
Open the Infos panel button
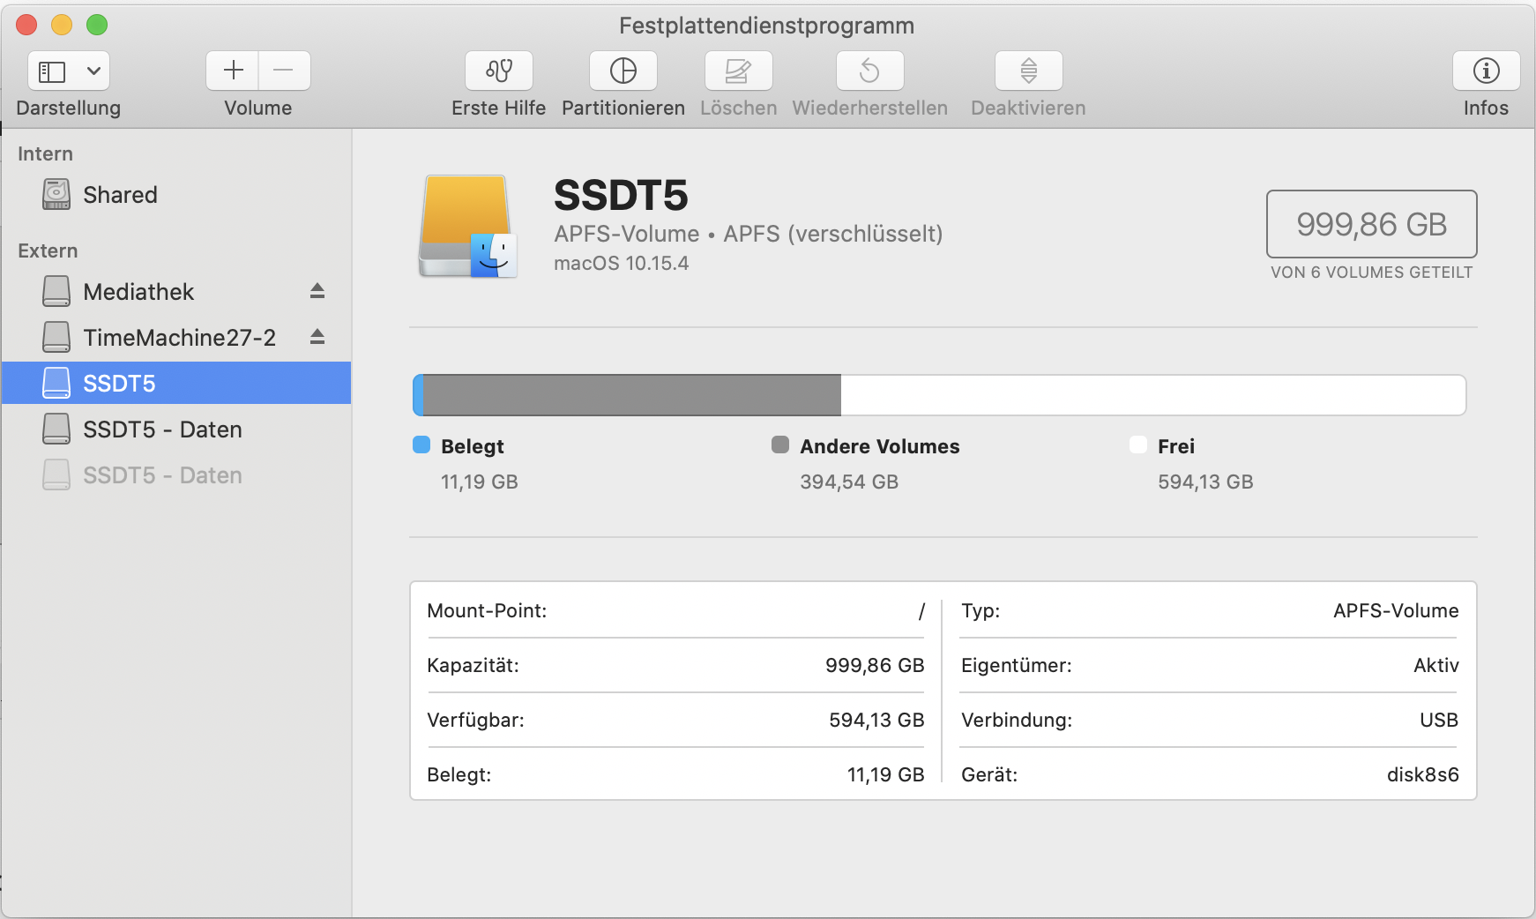pos(1486,71)
